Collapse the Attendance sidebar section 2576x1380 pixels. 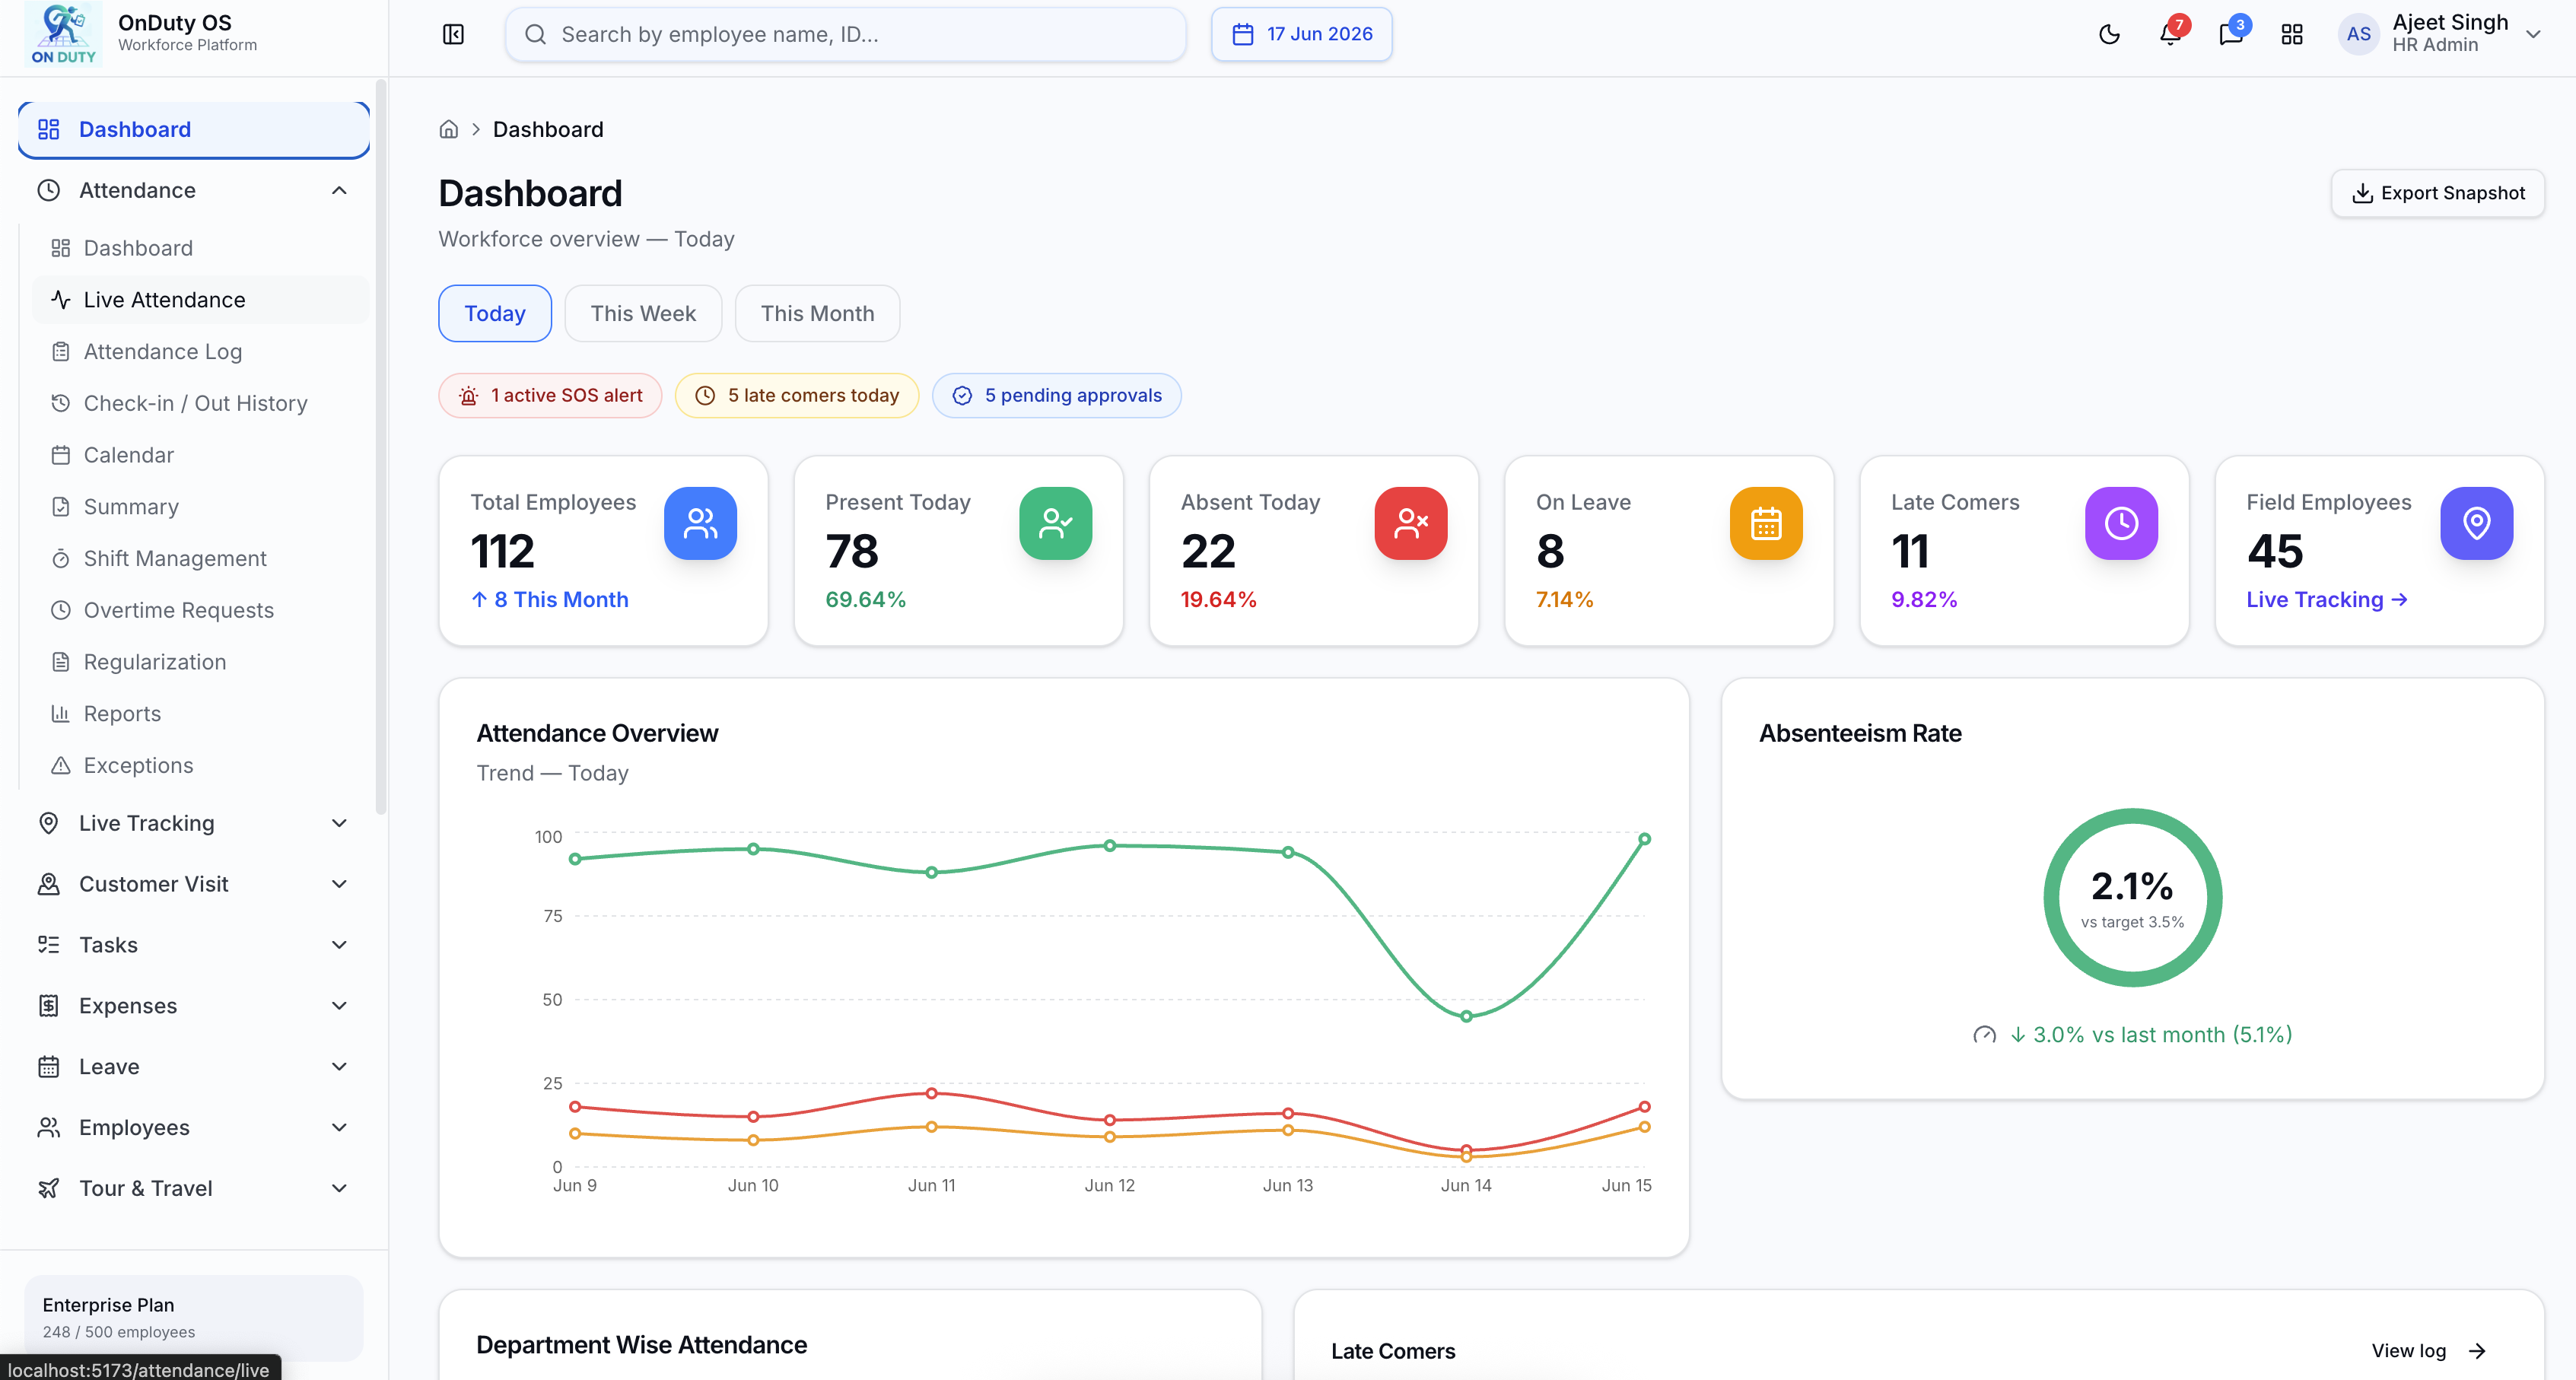pyautogui.click(x=194, y=190)
